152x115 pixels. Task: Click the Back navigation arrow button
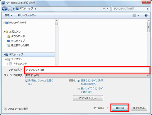4,9
